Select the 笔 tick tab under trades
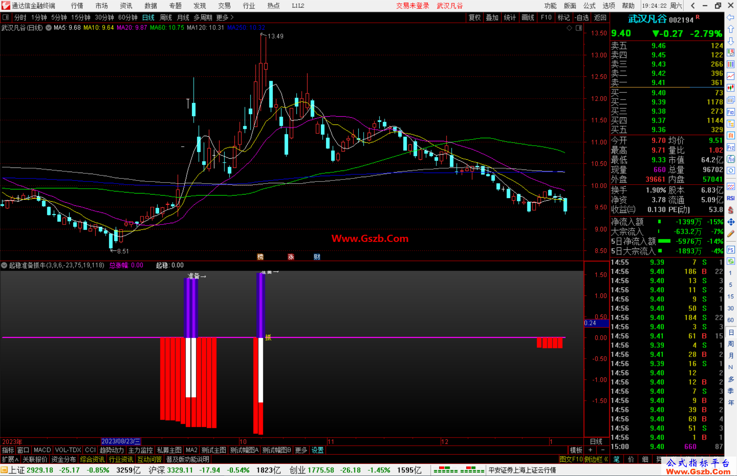The height and width of the screenshot is (476, 737). [x=617, y=459]
